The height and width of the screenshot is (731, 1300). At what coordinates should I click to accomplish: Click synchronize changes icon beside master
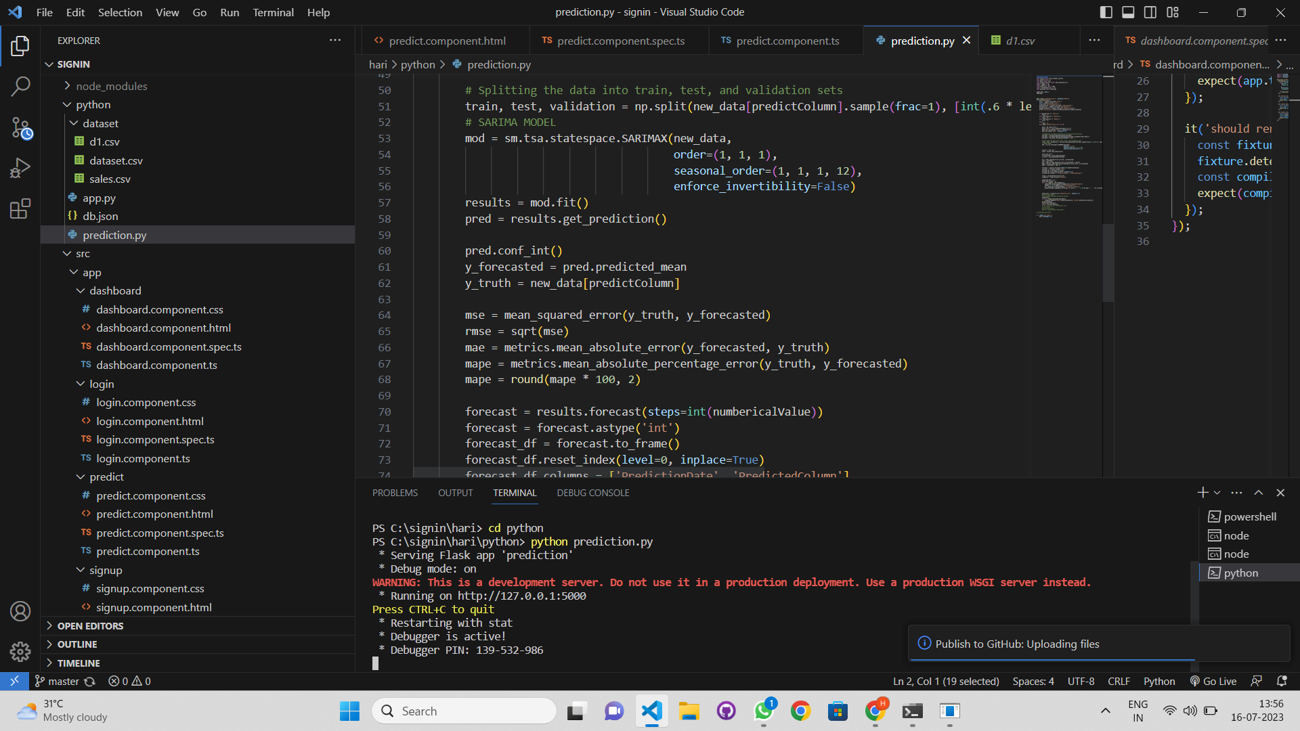click(89, 682)
